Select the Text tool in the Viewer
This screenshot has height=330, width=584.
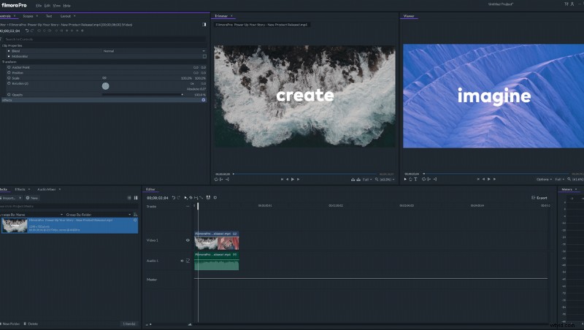(x=415, y=179)
